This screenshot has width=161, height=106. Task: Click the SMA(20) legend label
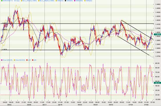pos(89,1)
